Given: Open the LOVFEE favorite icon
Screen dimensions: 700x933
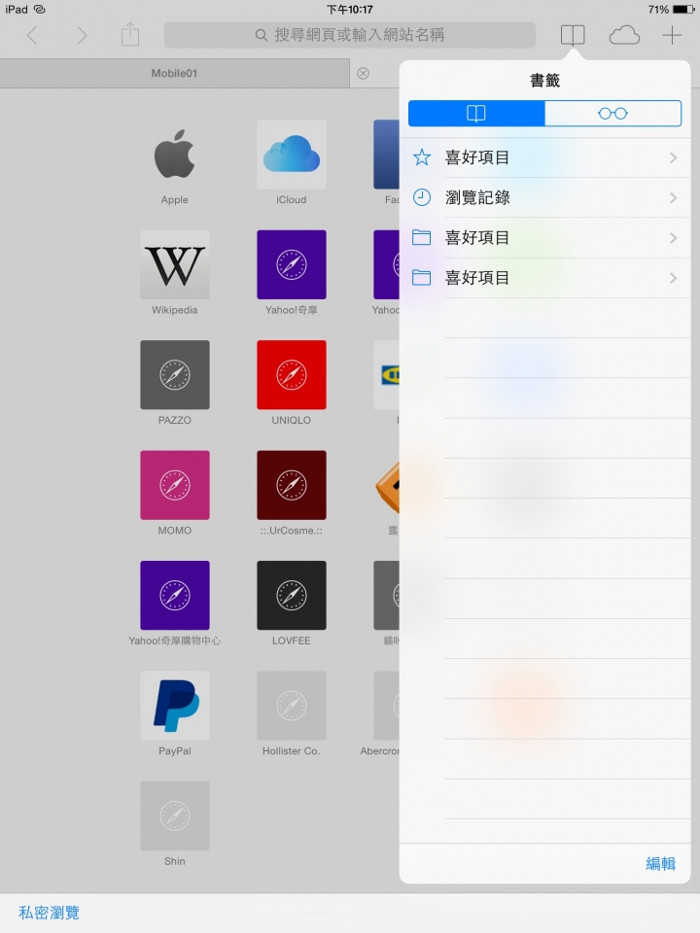Looking at the screenshot, I should tap(291, 595).
